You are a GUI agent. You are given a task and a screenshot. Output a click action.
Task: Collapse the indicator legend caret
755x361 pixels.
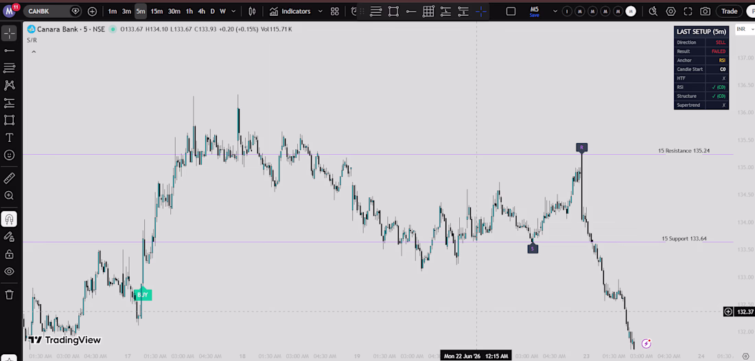34,51
